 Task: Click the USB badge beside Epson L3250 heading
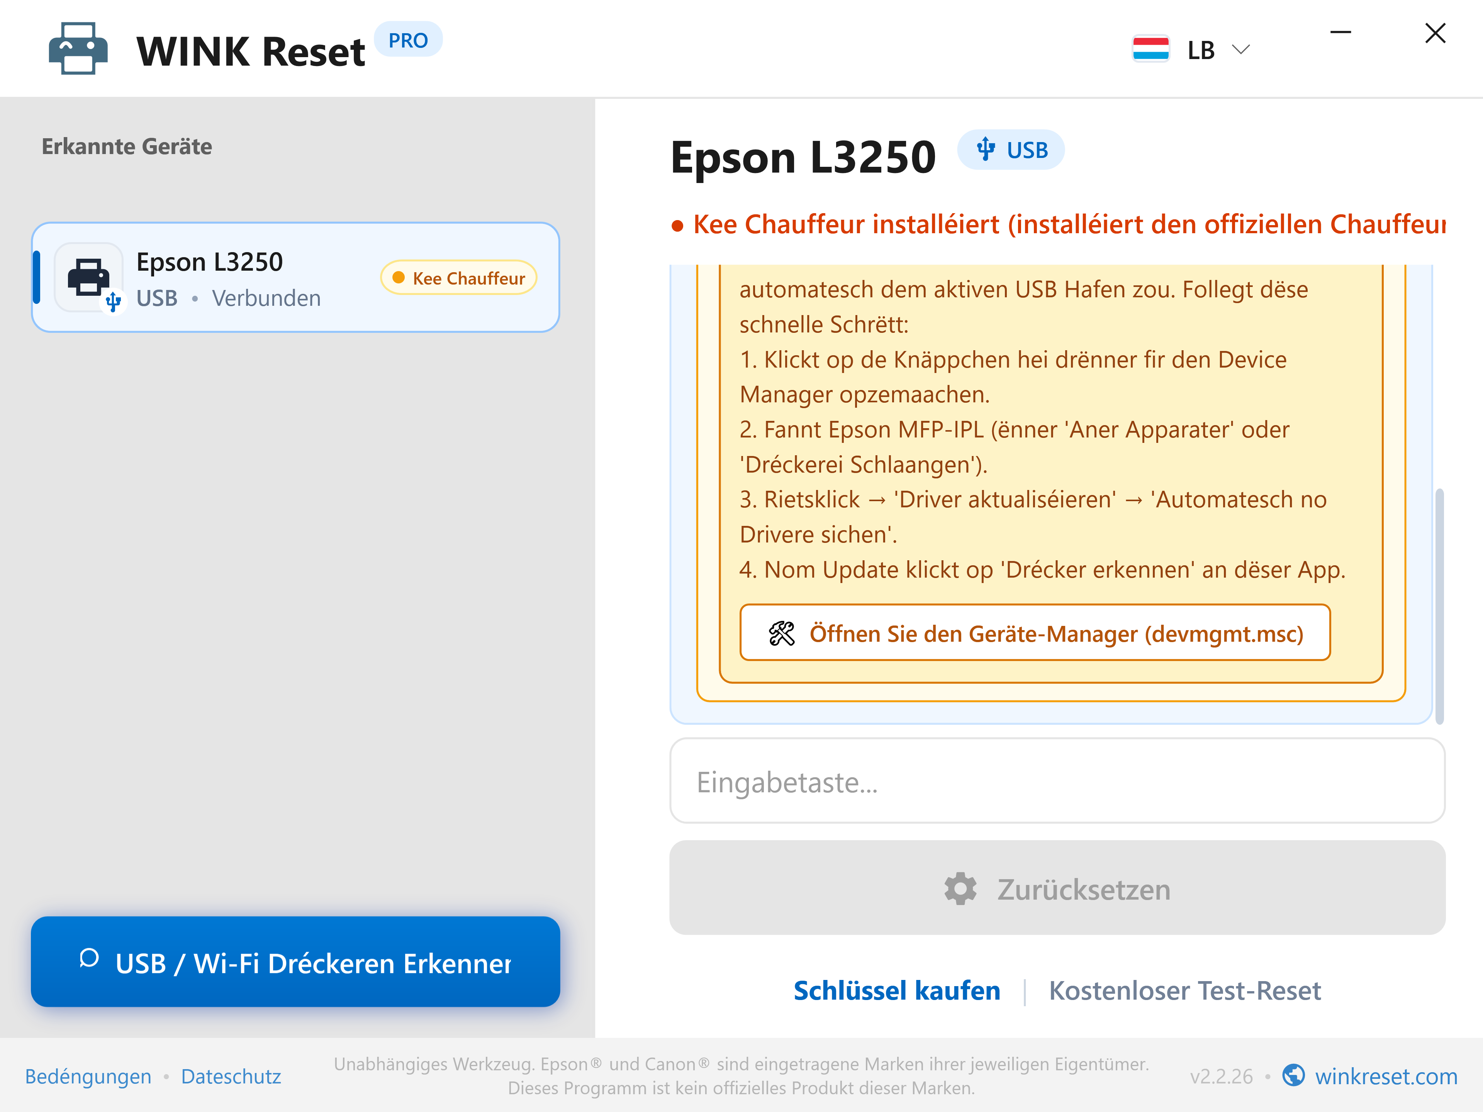(x=1011, y=150)
